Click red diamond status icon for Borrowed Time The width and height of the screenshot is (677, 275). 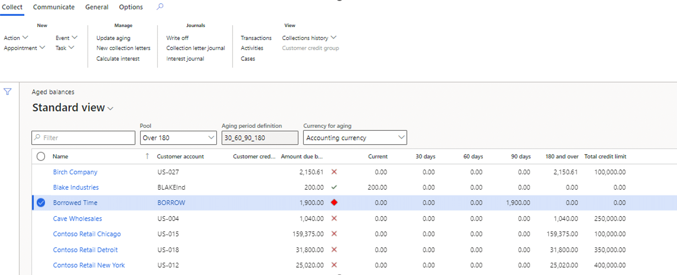click(x=334, y=202)
